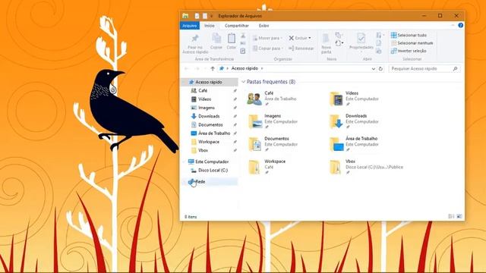The image size is (486, 273).
Task: Click the Vbox folder icon in content pane
Action: pyautogui.click(x=336, y=167)
